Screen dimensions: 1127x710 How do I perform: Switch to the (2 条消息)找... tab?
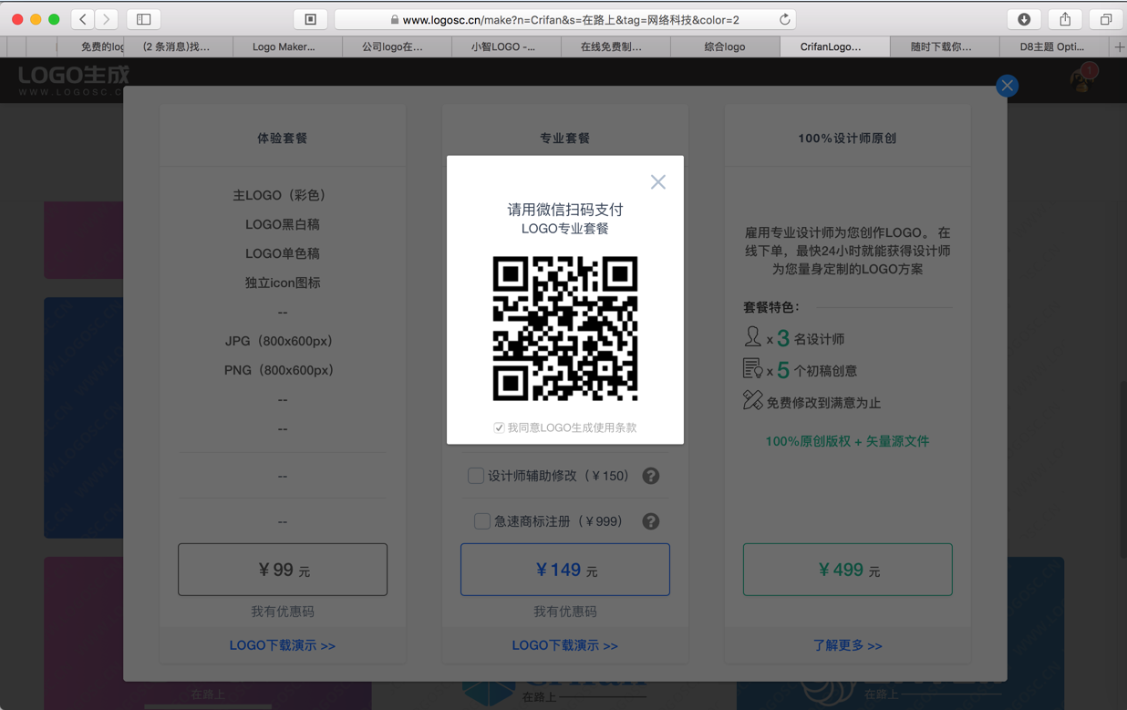[x=177, y=46]
